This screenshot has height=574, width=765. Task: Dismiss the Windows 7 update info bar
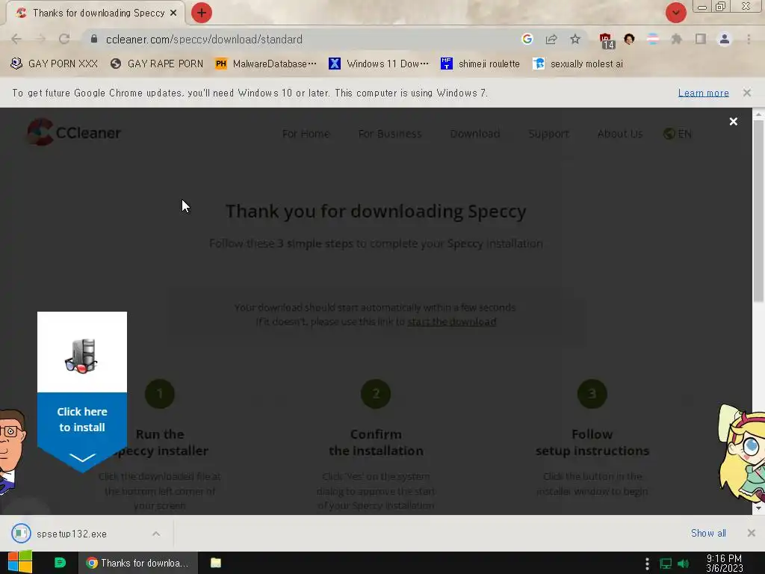click(746, 93)
